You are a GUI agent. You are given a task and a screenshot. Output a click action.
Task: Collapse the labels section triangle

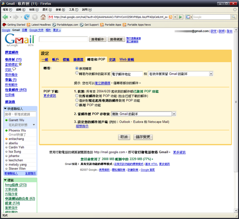(x=5, y=180)
